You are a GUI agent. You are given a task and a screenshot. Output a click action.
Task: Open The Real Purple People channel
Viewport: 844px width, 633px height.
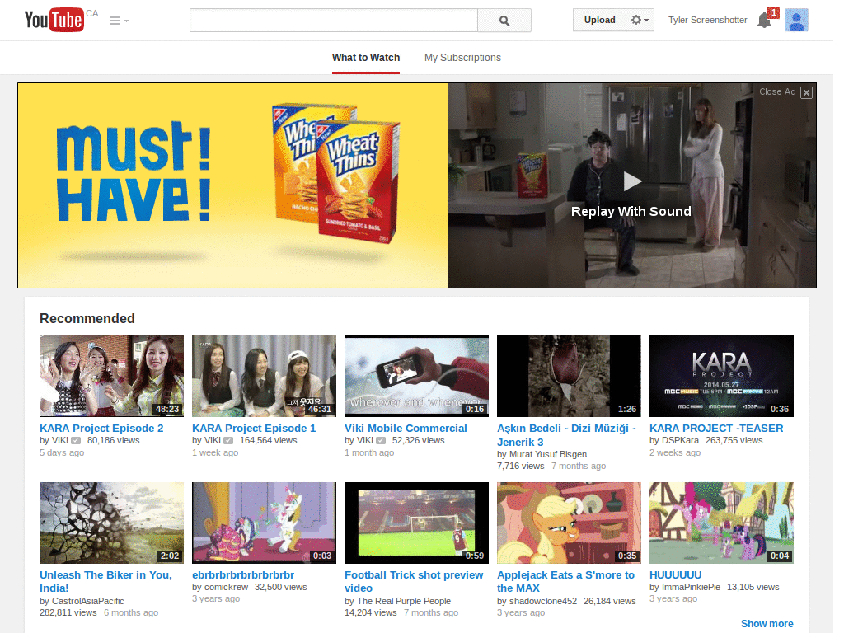point(404,601)
